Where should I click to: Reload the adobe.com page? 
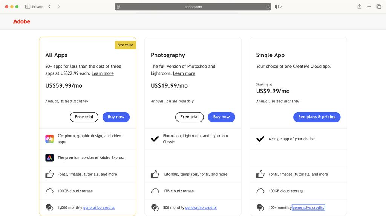tap(268, 7)
